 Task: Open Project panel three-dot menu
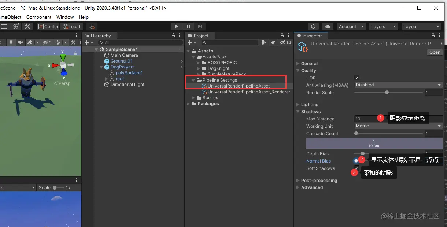pos(289,36)
